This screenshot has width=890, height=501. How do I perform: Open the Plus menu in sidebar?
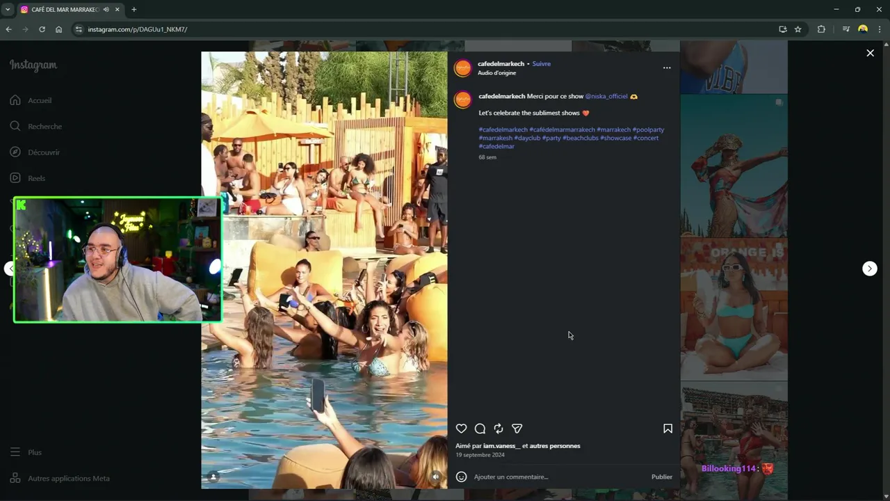26,452
